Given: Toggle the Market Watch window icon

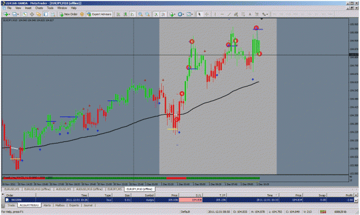Looking at the screenshot, I should click(25, 14).
